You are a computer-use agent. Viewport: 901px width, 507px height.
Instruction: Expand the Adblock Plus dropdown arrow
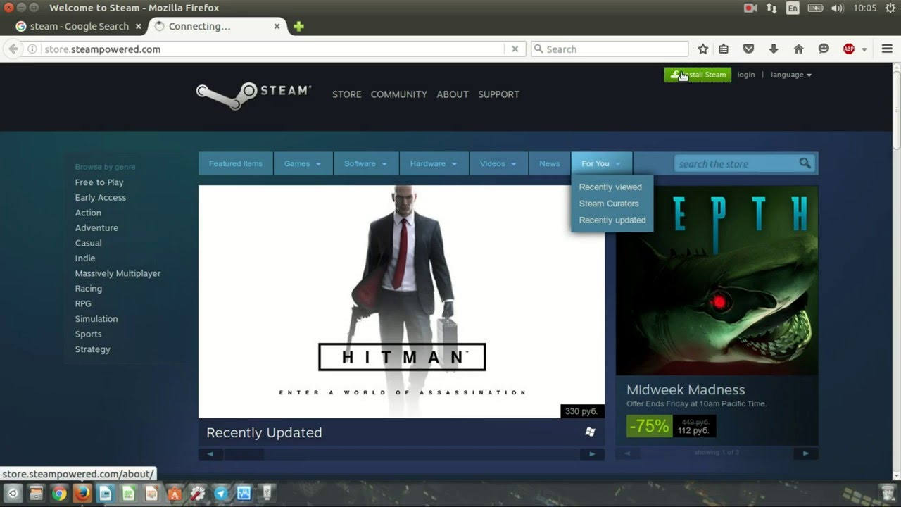point(864,50)
